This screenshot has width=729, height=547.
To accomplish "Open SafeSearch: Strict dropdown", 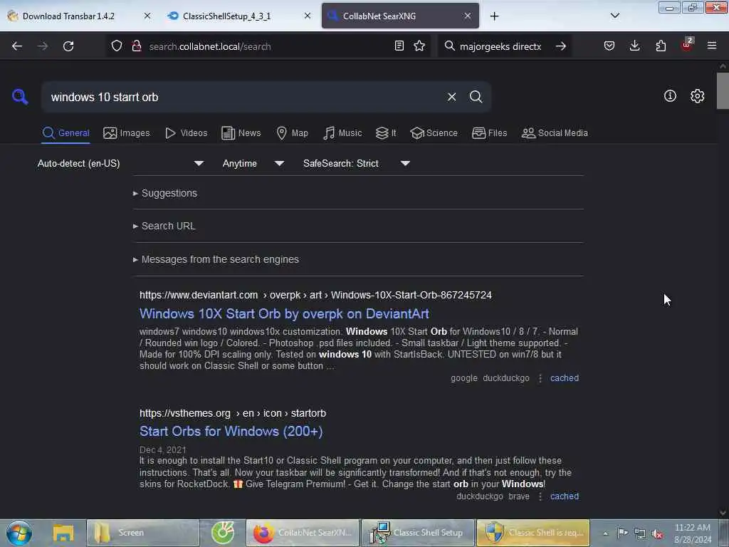I will 356,163.
